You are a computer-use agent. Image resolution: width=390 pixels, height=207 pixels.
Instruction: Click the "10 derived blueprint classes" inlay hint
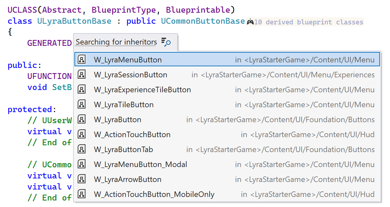coord(309,21)
